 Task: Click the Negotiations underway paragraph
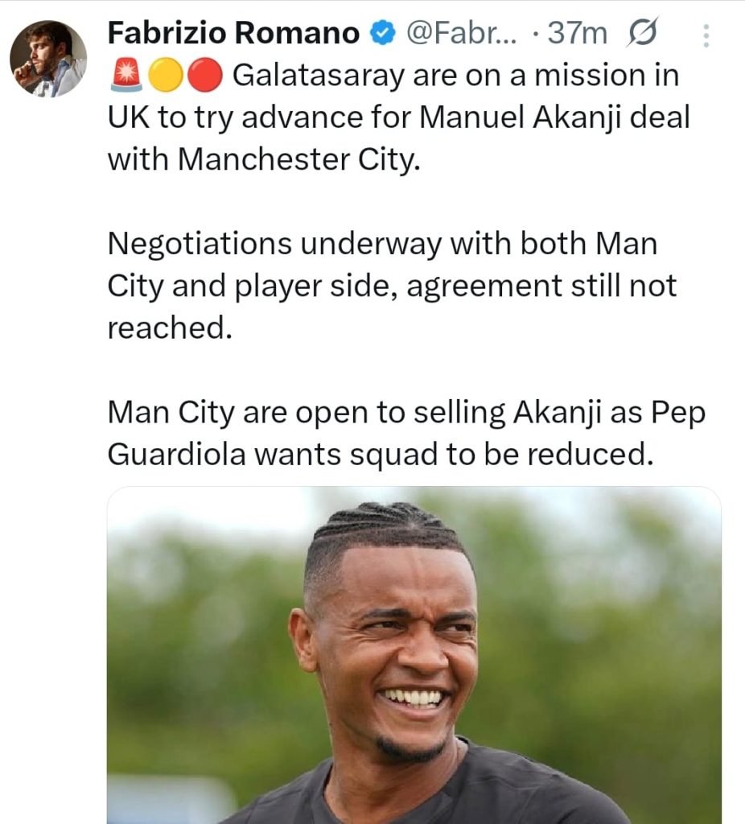[x=392, y=286]
